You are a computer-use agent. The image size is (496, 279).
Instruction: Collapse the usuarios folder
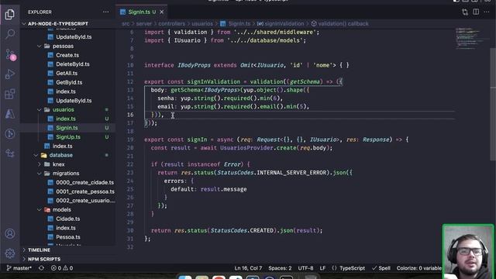(x=63, y=110)
